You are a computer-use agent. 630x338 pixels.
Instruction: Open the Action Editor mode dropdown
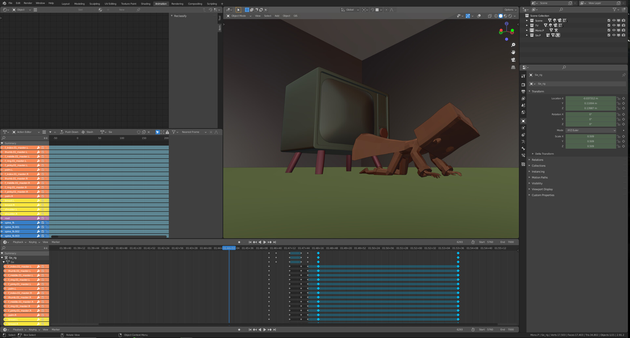point(26,132)
